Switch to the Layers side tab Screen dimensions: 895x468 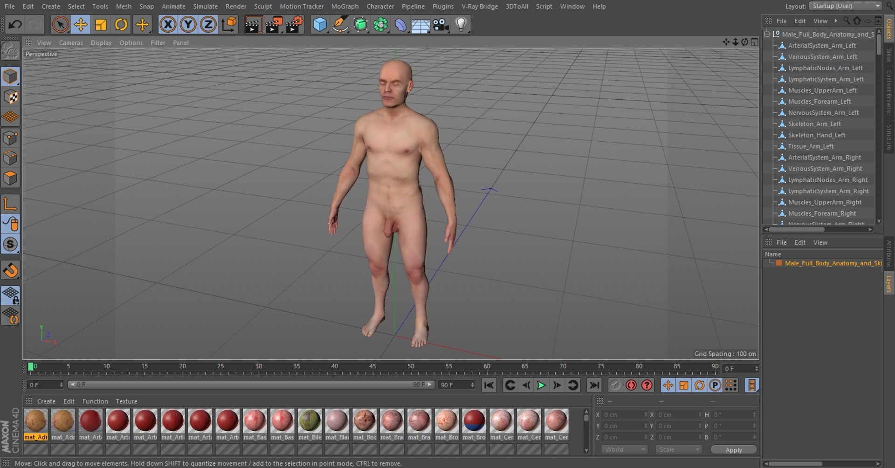[889, 283]
